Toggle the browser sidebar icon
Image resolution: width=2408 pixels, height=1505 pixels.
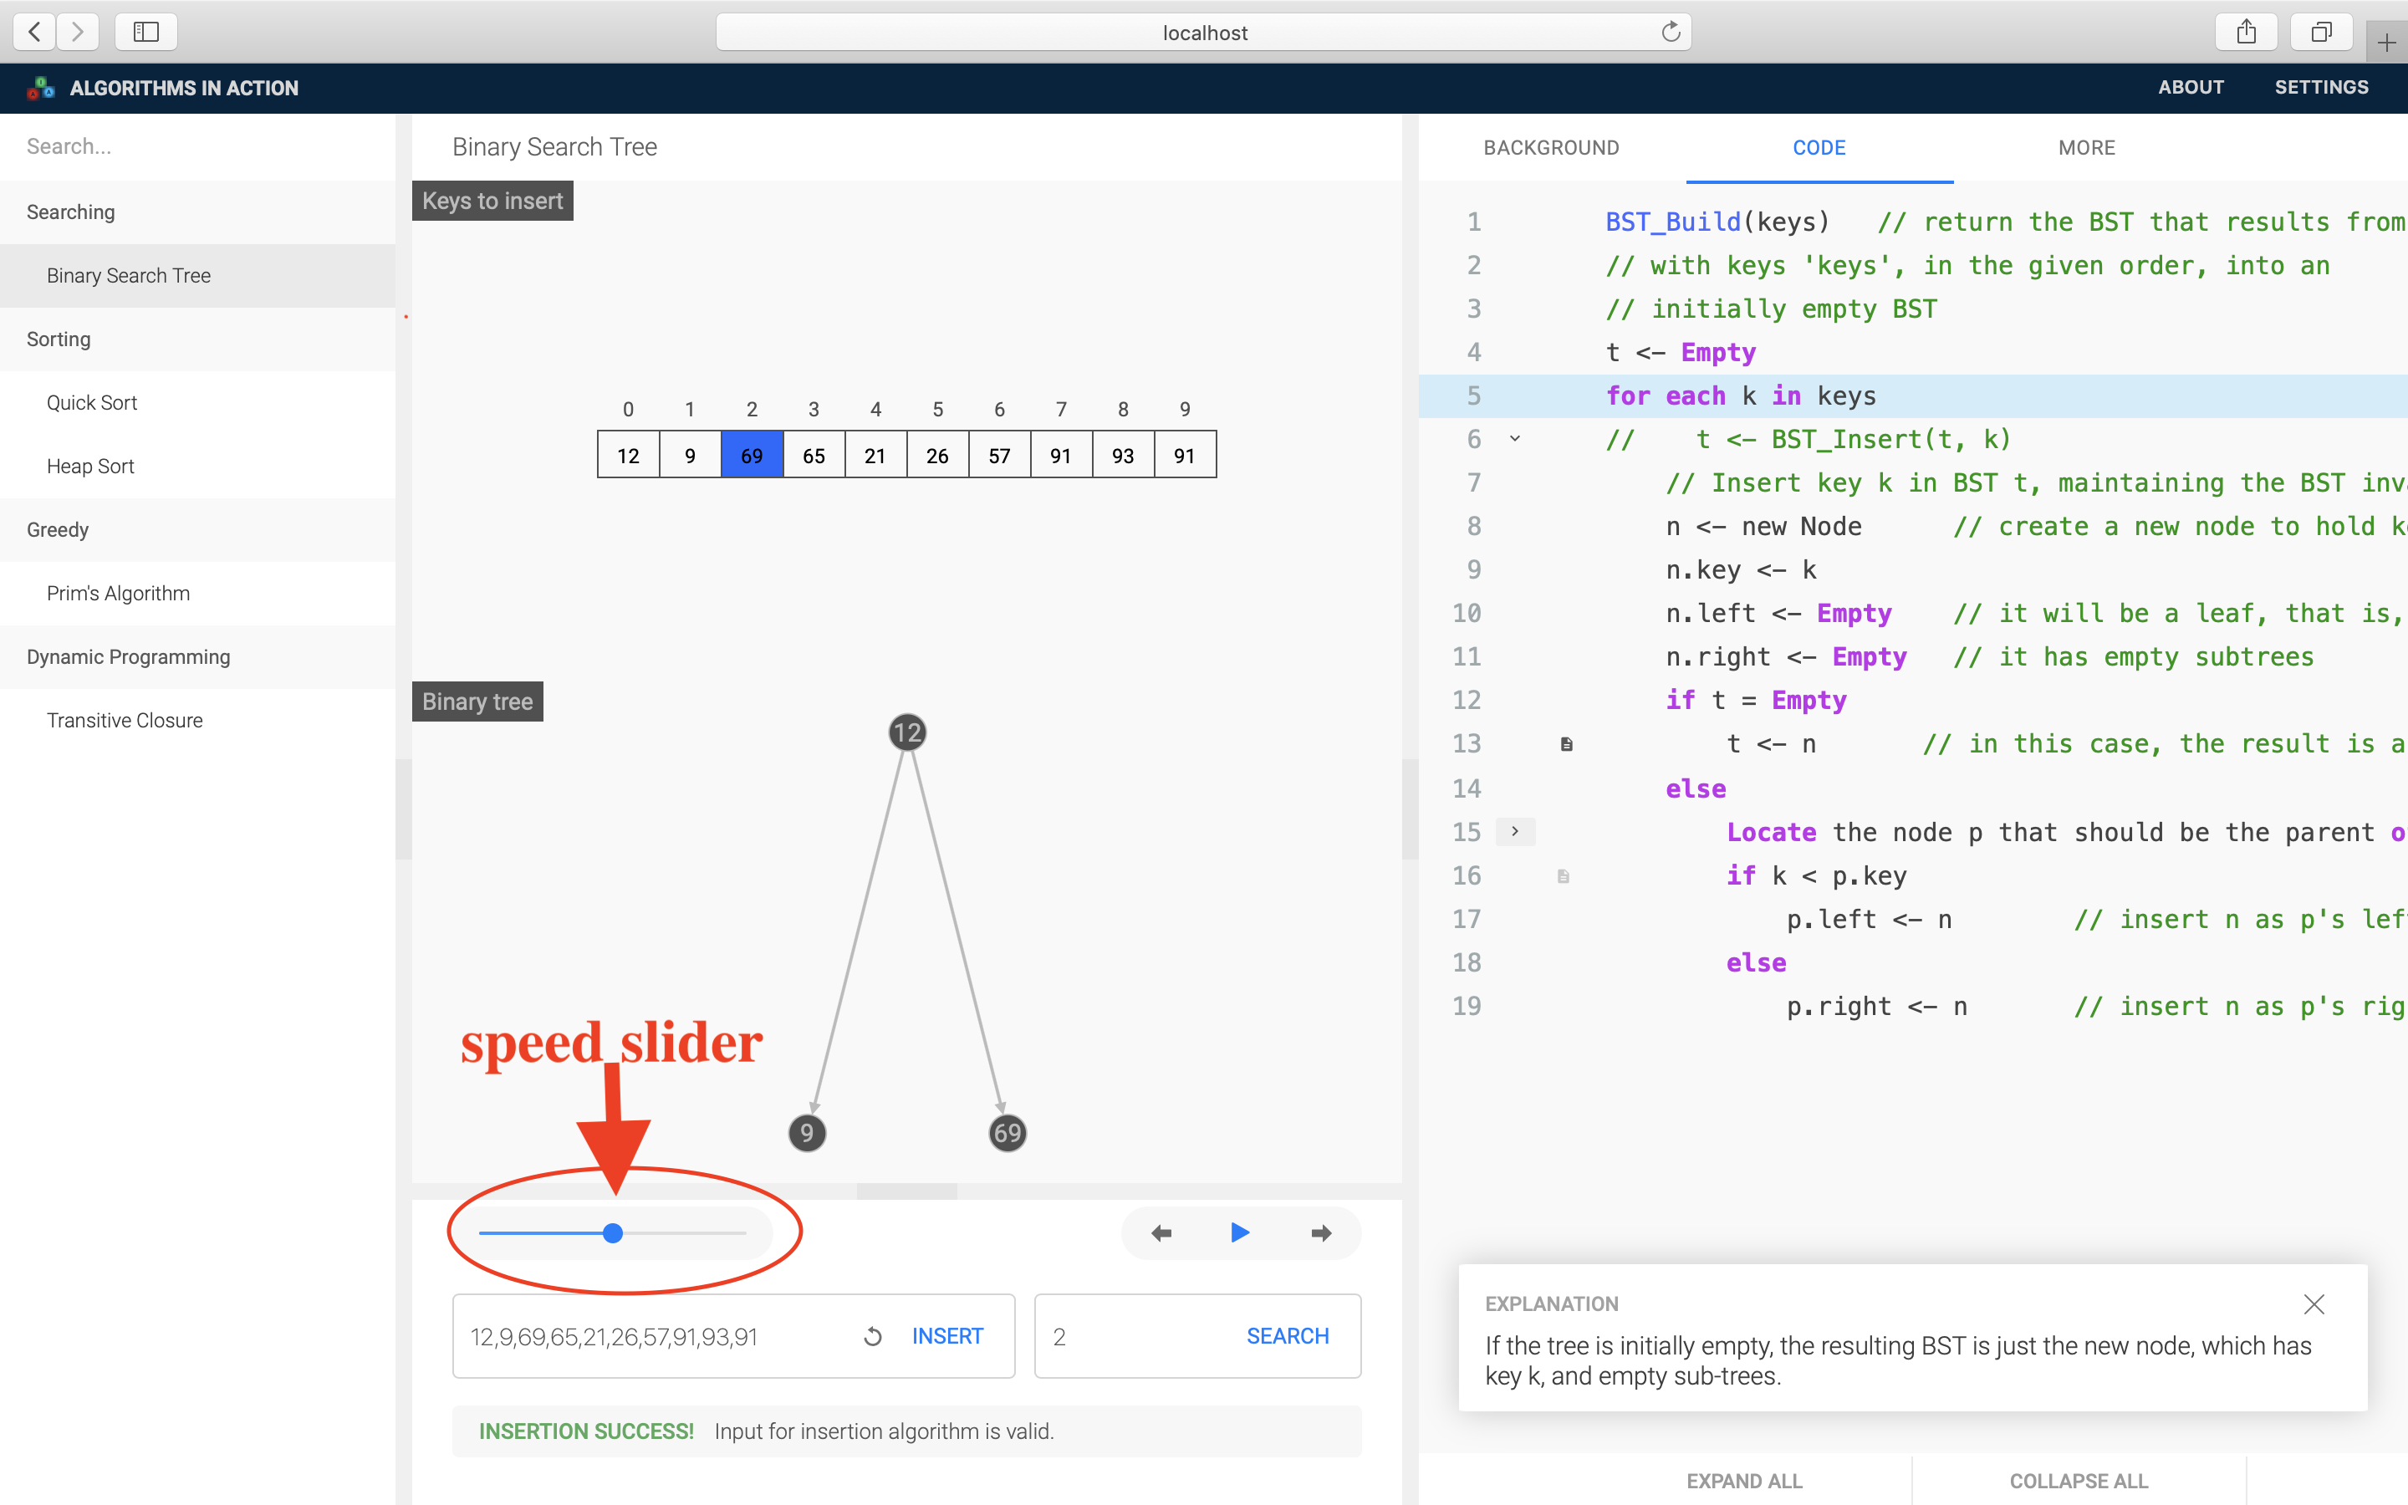146,32
